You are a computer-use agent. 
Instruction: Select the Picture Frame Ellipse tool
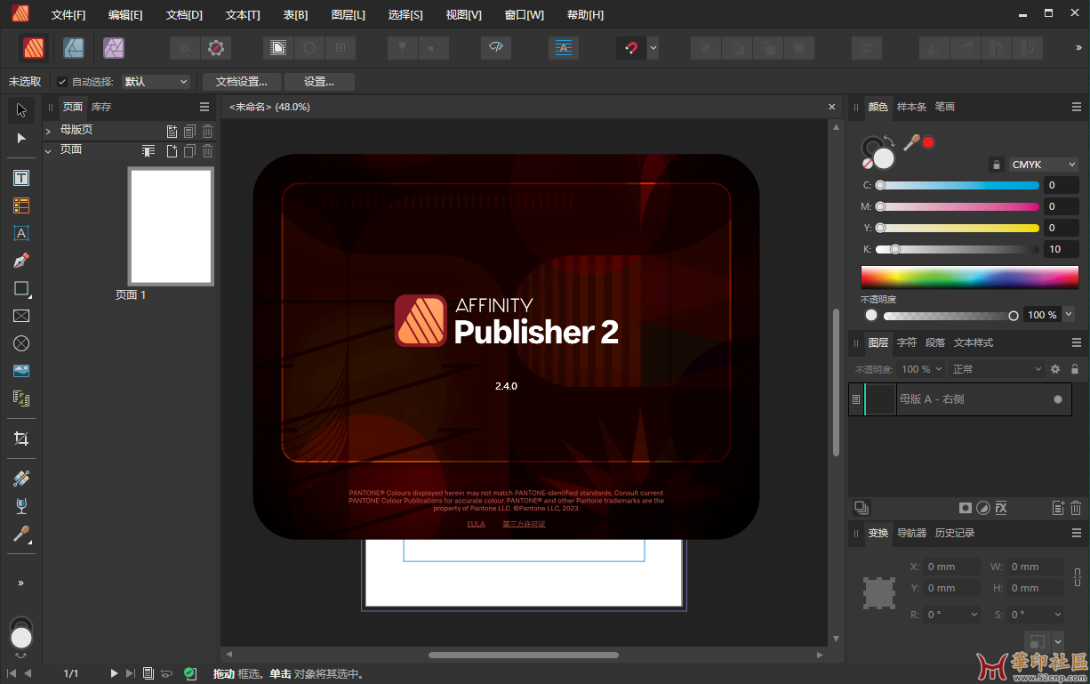[21, 343]
